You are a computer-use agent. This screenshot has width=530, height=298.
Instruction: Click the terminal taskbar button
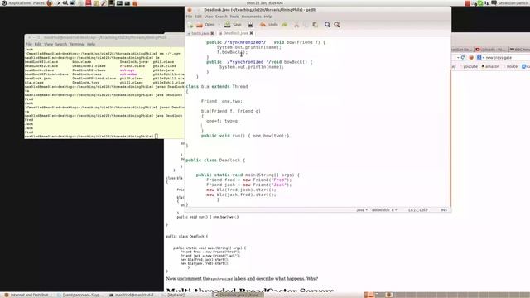[x=132, y=295]
